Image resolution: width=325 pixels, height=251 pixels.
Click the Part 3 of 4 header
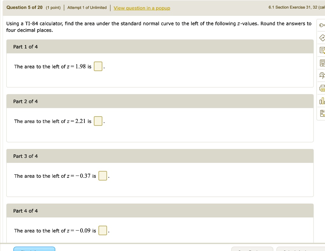(25, 156)
